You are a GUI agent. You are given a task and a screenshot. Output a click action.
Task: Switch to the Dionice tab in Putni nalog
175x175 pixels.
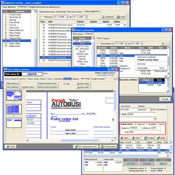point(22,79)
